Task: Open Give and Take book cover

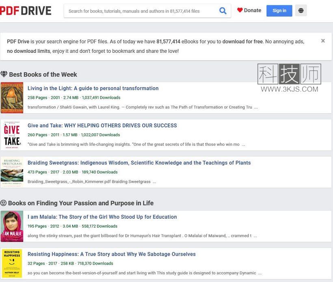Action: coord(12,135)
